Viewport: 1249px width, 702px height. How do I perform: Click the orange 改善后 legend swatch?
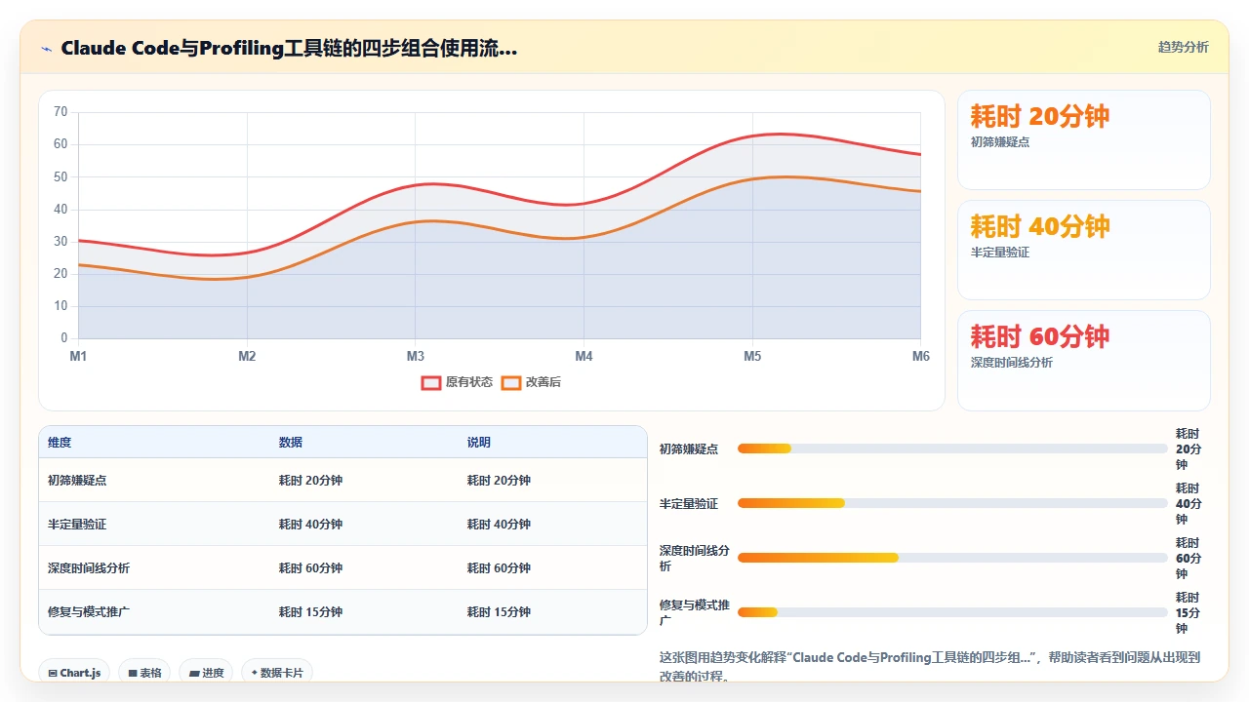[x=511, y=382]
